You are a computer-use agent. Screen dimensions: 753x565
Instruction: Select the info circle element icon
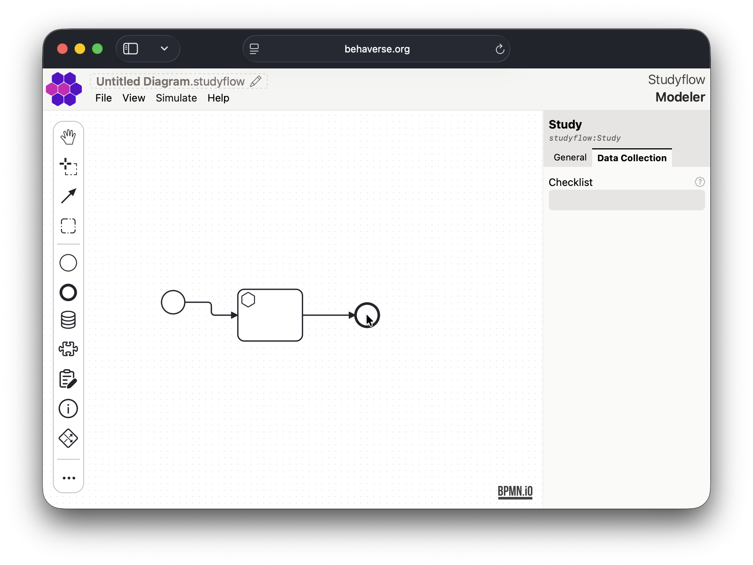(68, 409)
